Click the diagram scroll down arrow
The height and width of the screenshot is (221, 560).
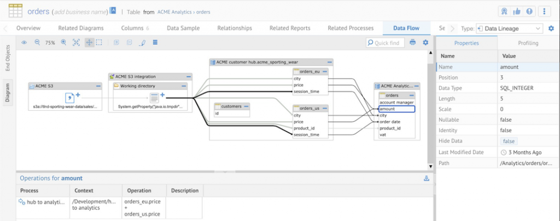pos(430,167)
